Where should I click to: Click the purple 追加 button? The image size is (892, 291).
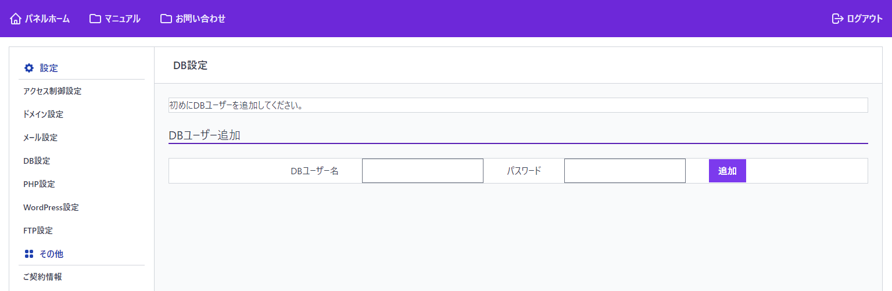728,171
